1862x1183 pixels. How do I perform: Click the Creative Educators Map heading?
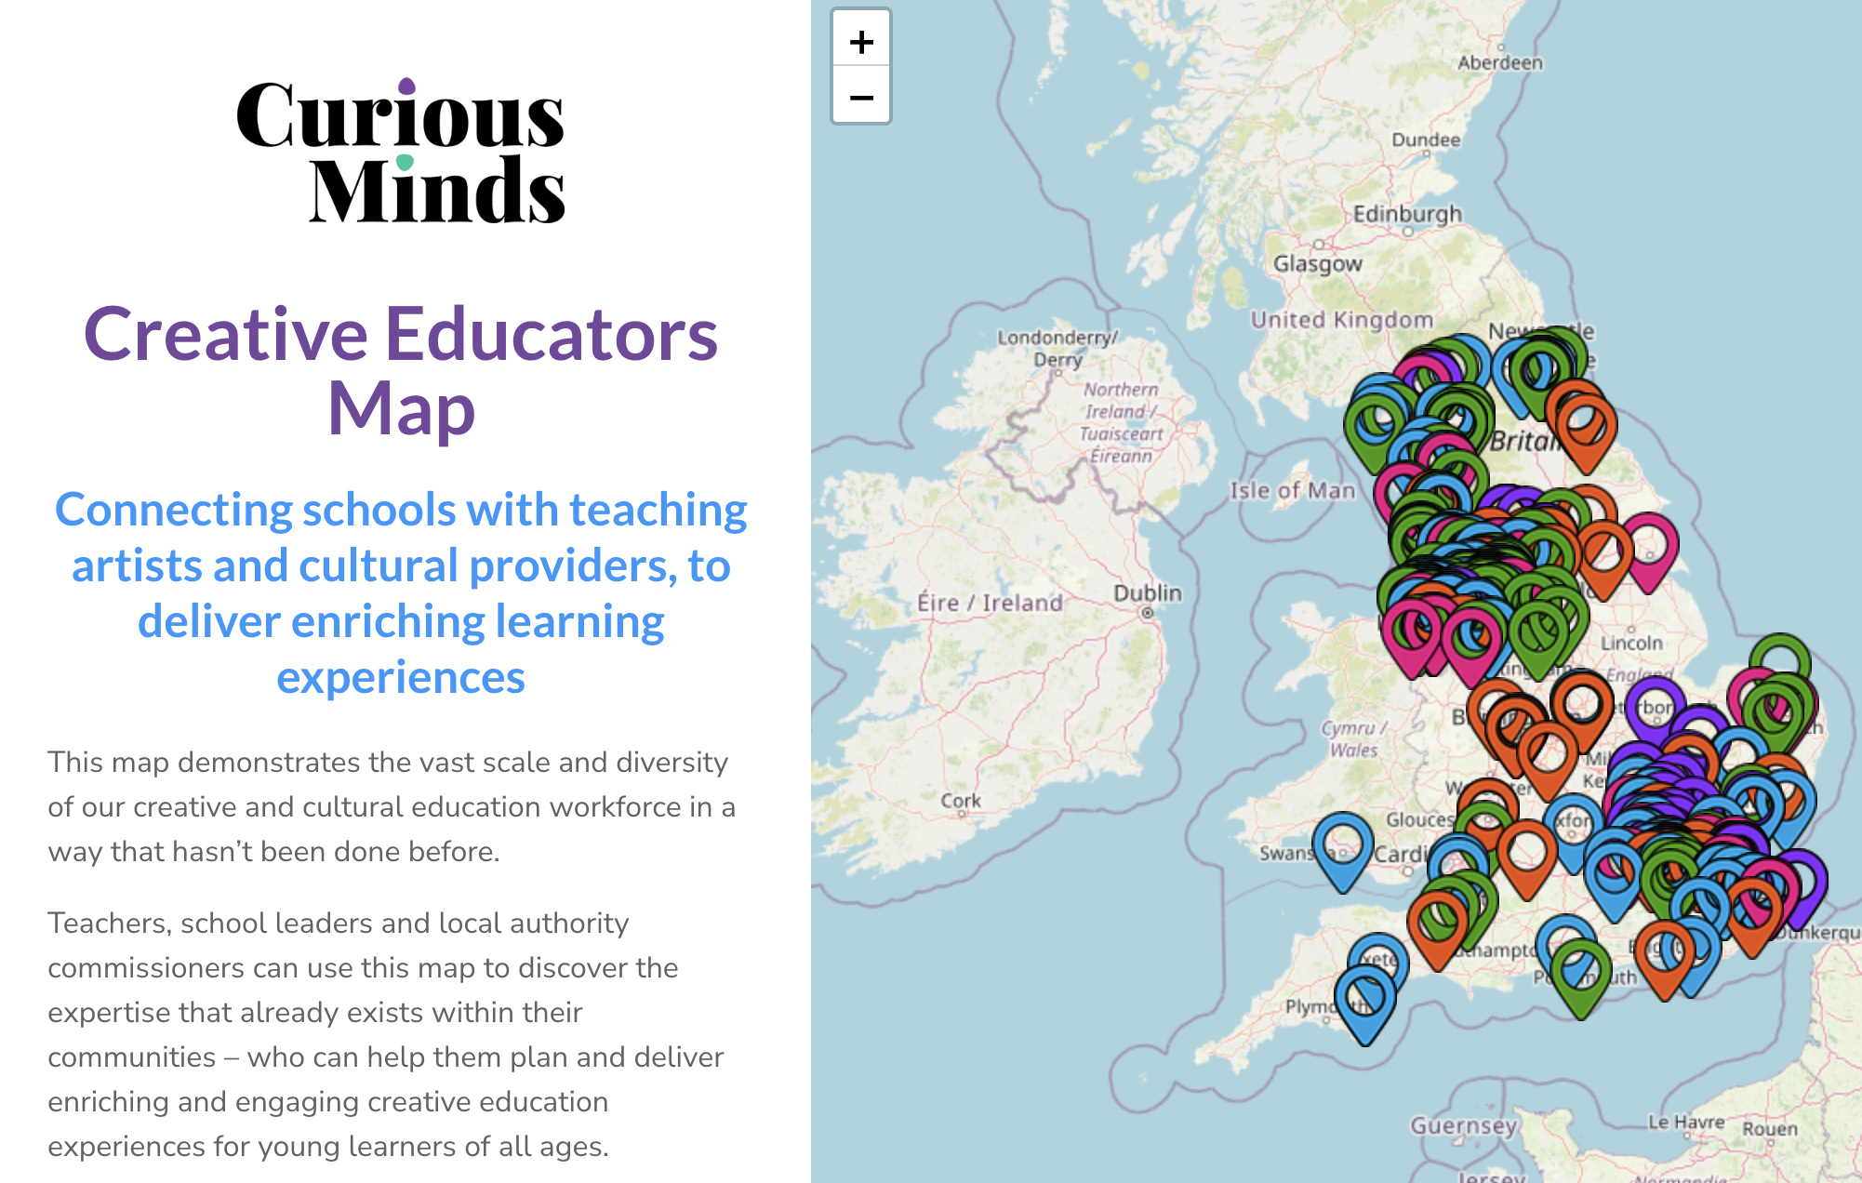[401, 370]
